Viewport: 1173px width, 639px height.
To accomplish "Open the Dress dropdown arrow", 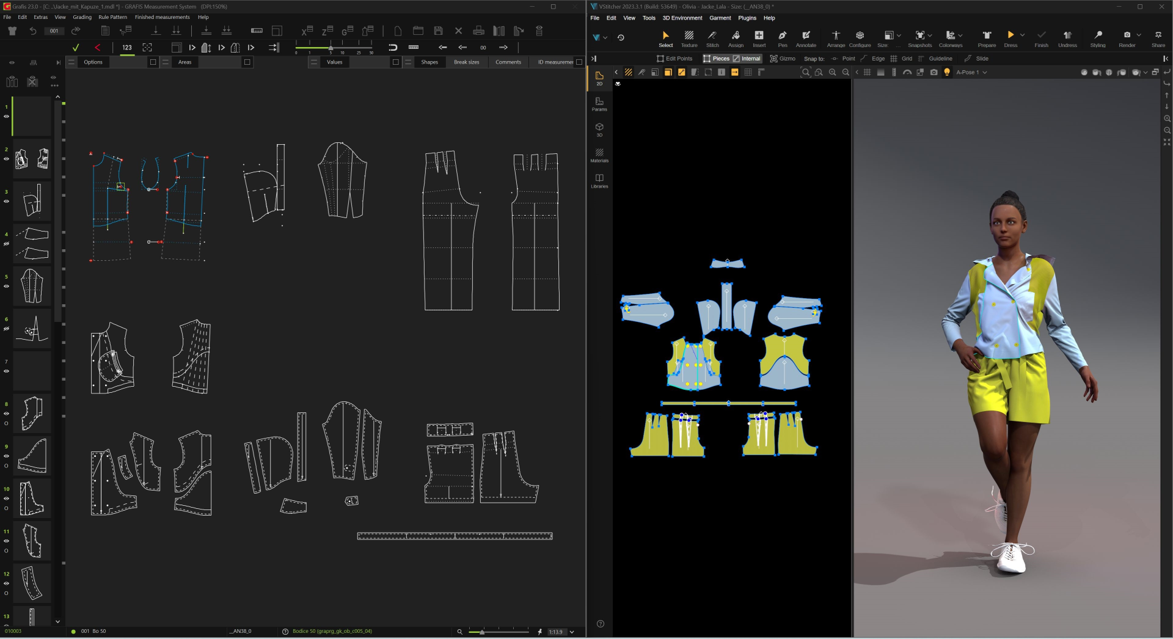I will coord(1023,35).
